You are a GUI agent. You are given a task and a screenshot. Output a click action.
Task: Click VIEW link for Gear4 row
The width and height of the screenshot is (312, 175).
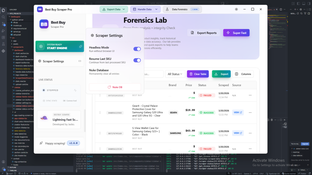[x=238, y=112]
